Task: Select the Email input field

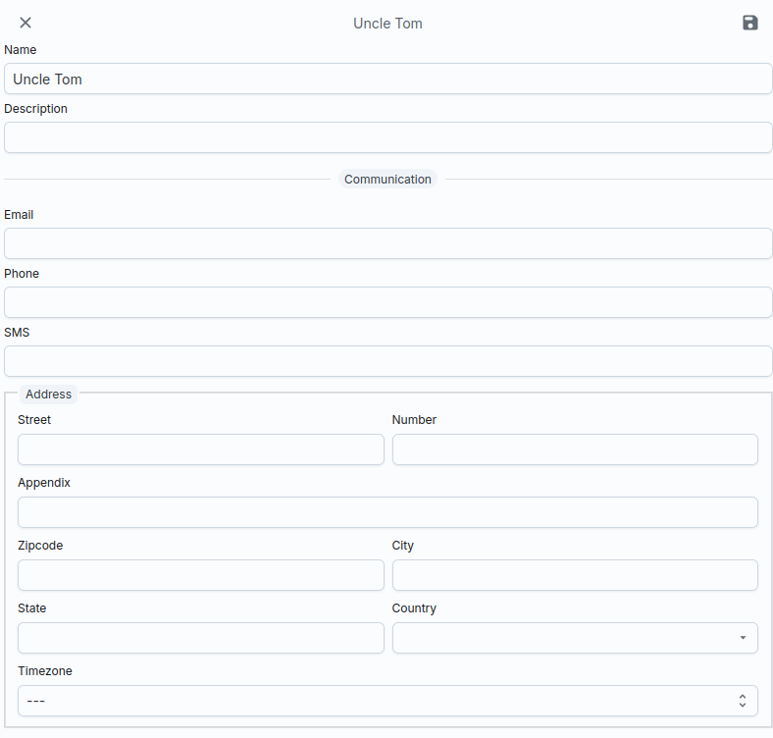Action: [x=387, y=243]
